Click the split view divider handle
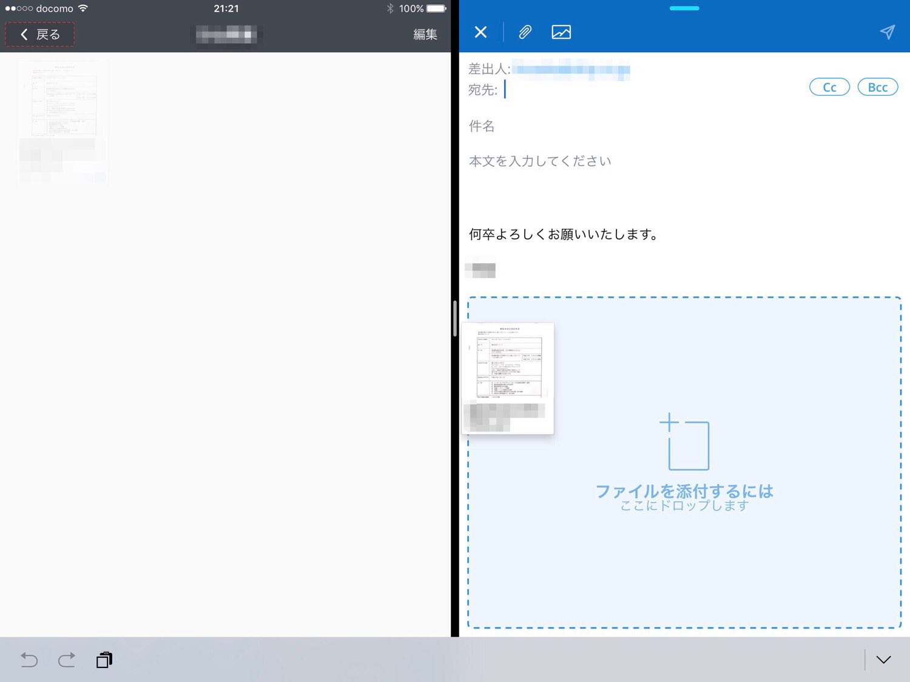Screen dimensions: 910x682 454,318
